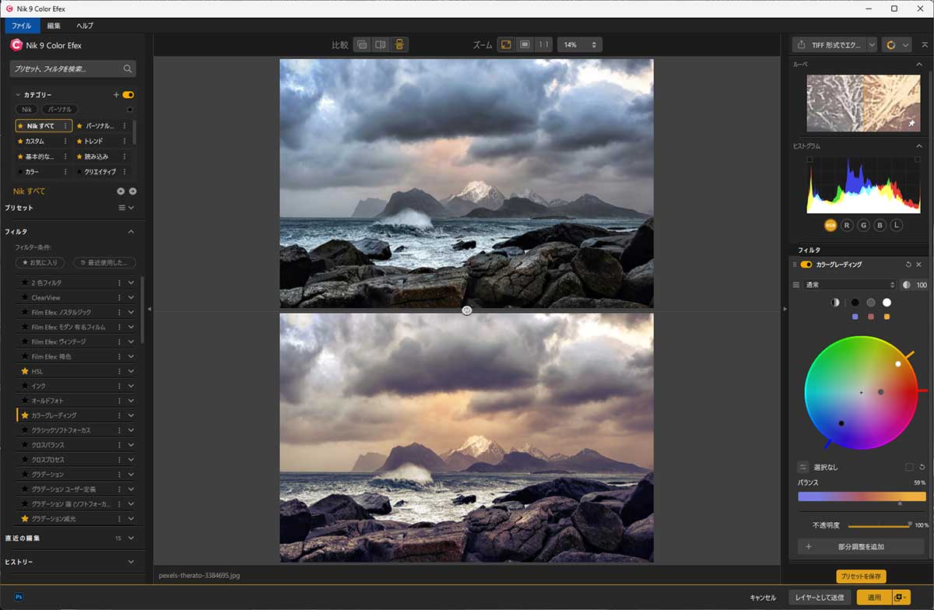Reset the カラーグレーディング filter

(908, 265)
